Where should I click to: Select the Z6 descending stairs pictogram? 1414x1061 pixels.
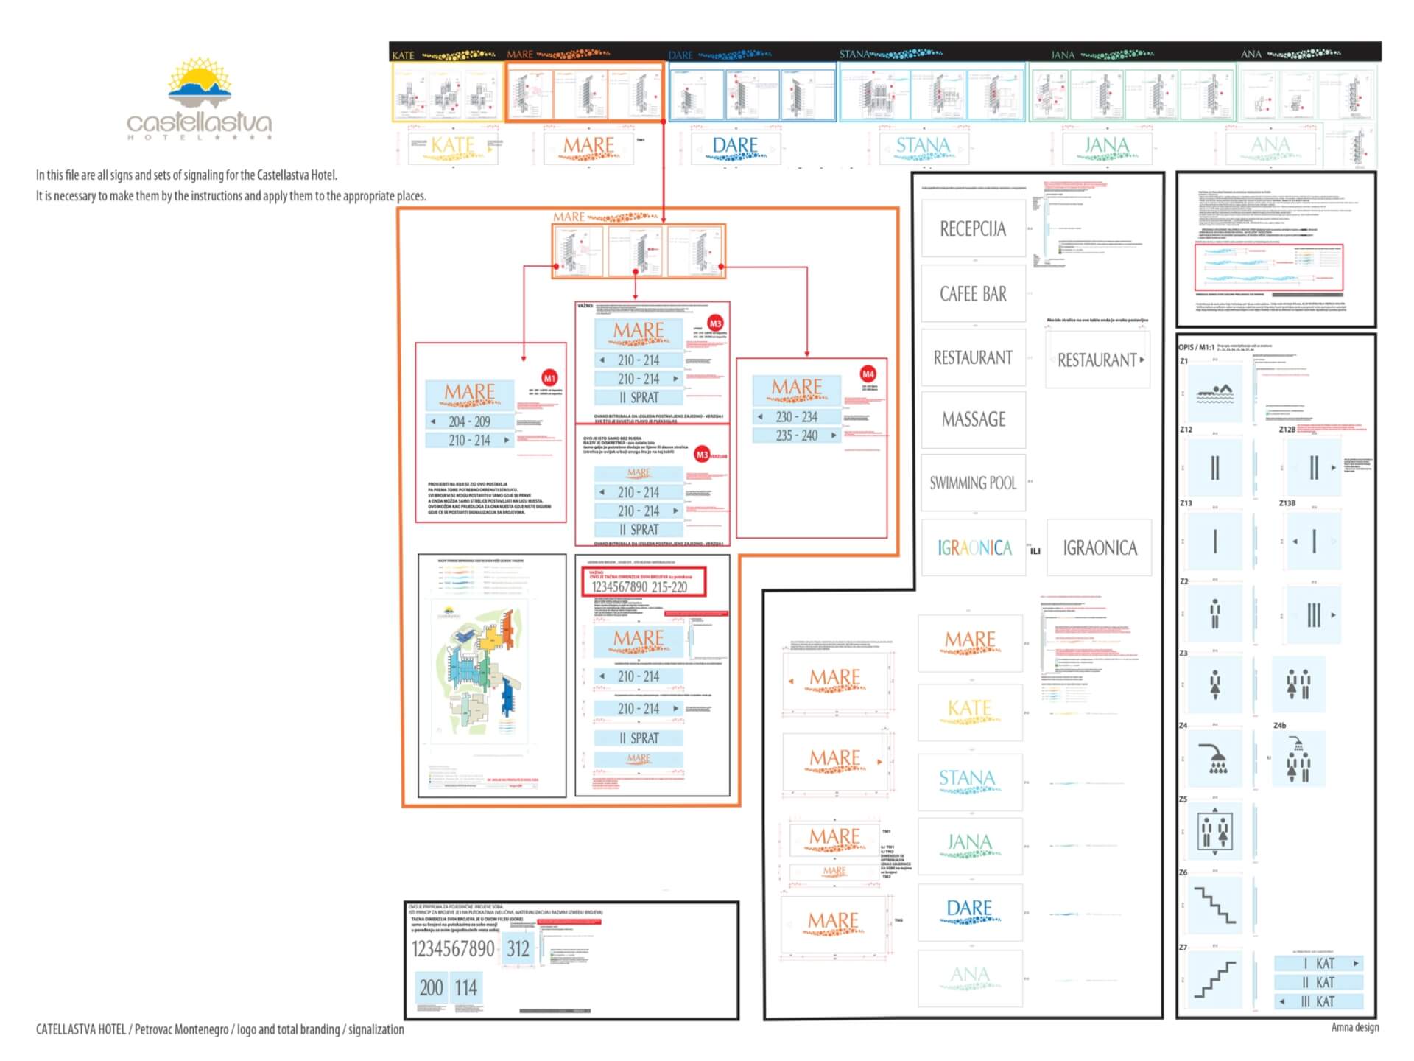1214,905
